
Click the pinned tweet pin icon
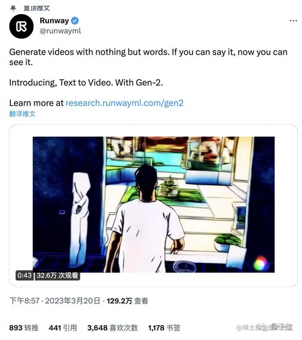(13, 8)
